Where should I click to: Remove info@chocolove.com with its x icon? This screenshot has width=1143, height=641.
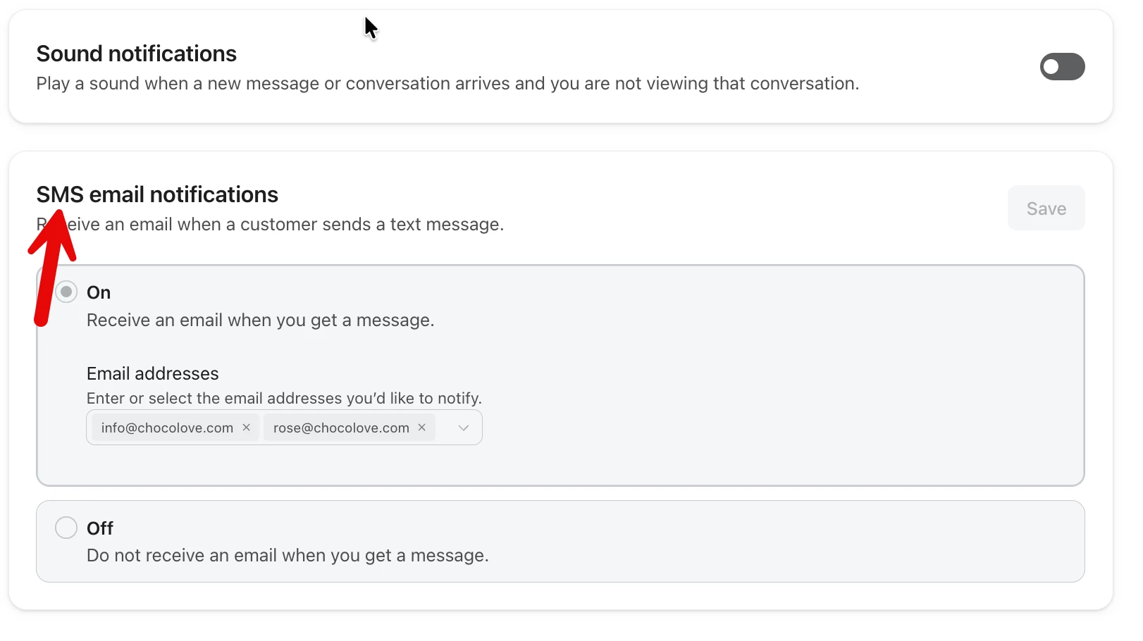coord(247,428)
